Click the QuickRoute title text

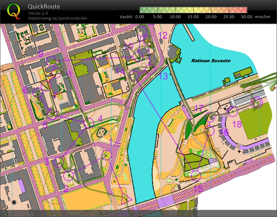(x=44, y=6)
